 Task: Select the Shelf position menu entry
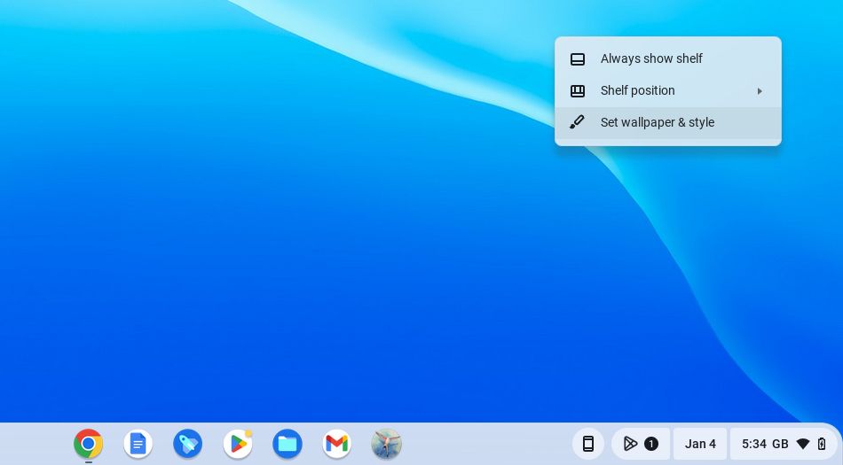pyautogui.click(x=638, y=90)
